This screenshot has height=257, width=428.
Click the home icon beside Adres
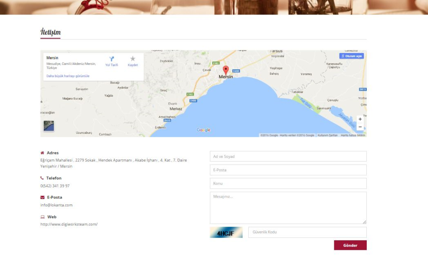(42, 153)
